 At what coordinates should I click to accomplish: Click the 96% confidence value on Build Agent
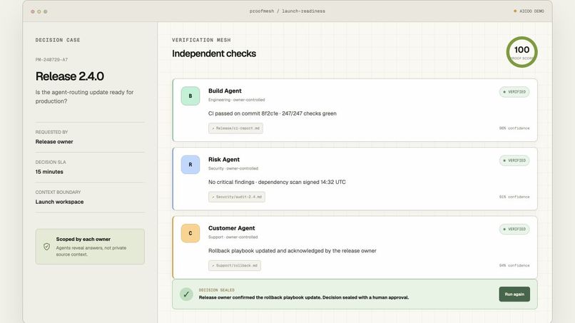(x=514, y=128)
